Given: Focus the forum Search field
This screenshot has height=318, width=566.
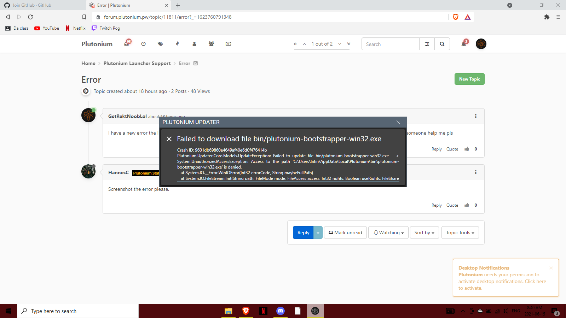Looking at the screenshot, I should pyautogui.click(x=390, y=44).
